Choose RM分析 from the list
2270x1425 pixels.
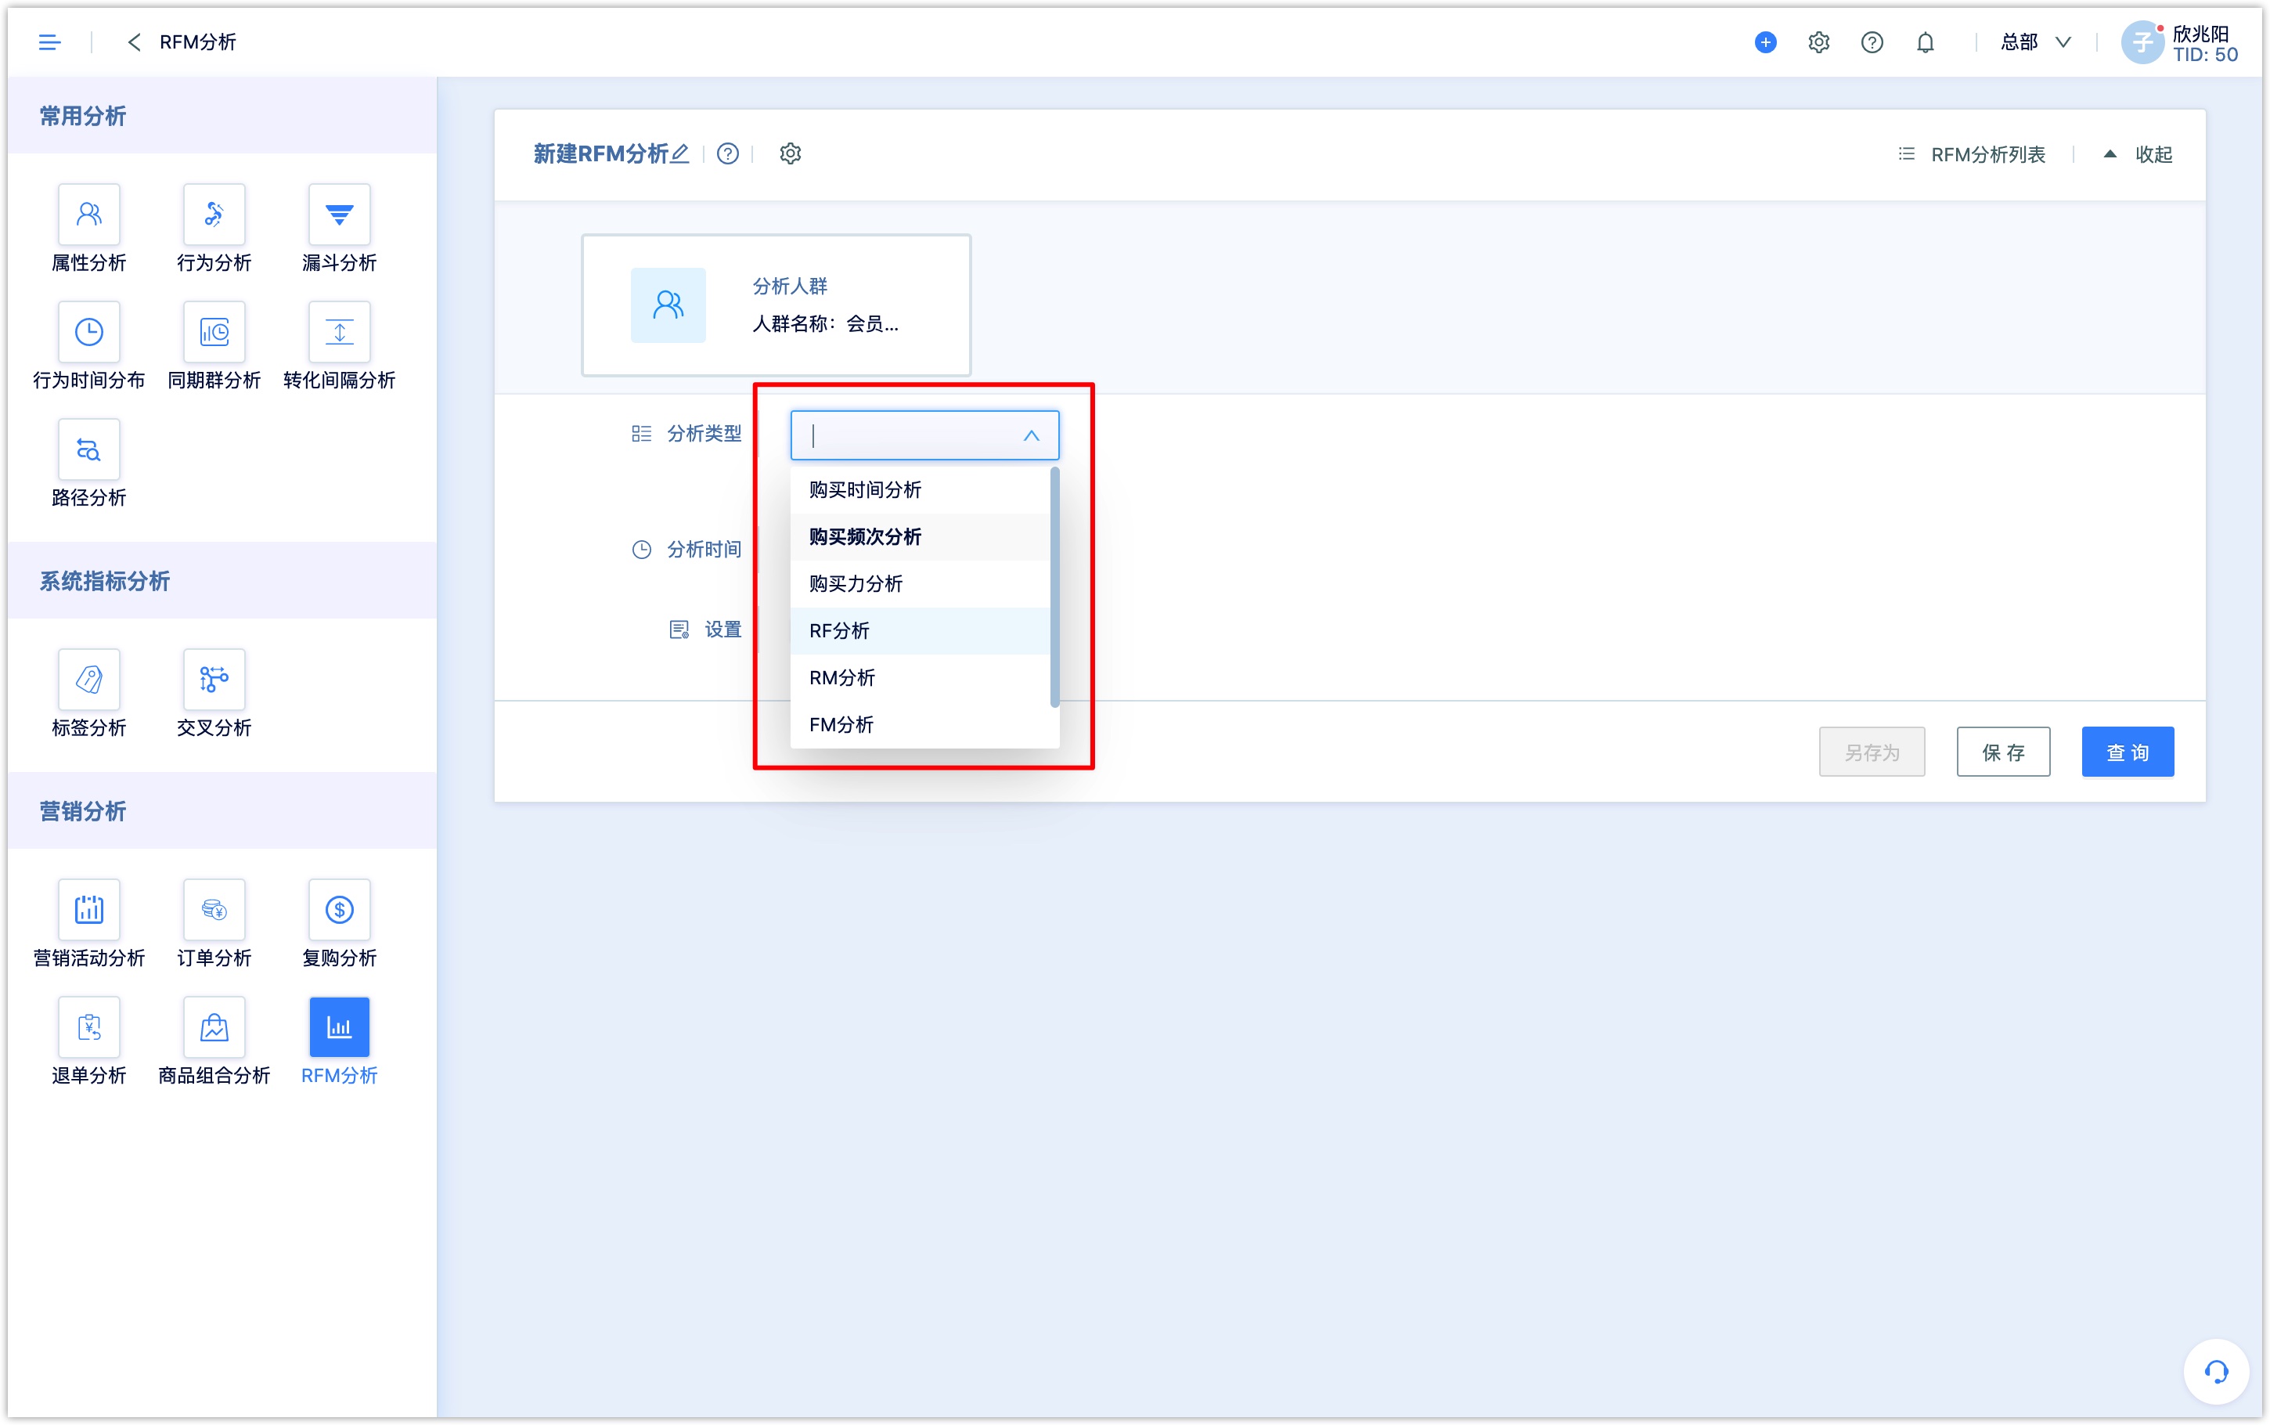pyautogui.click(x=921, y=679)
